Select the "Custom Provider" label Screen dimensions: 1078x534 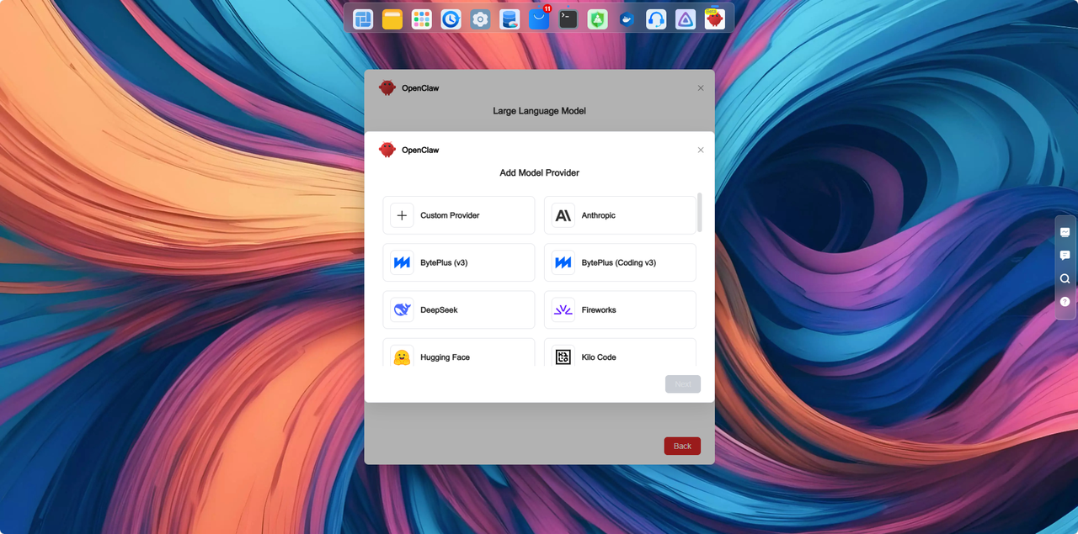[x=450, y=215]
